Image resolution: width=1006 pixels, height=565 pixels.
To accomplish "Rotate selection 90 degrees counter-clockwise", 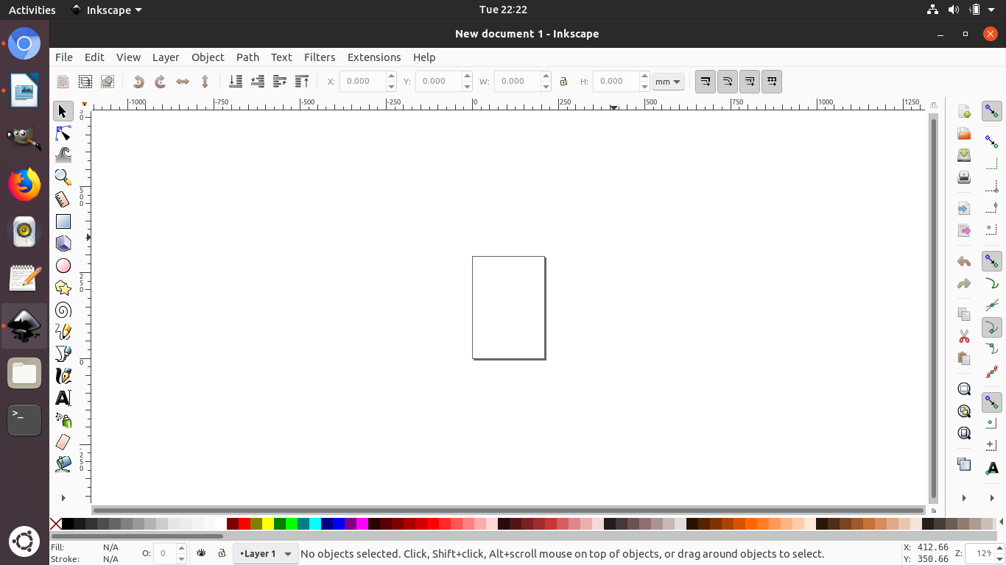I will pyautogui.click(x=138, y=82).
